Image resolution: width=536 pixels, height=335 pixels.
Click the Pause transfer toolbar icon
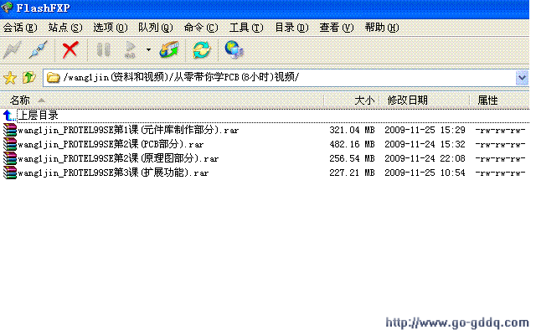tap(104, 49)
